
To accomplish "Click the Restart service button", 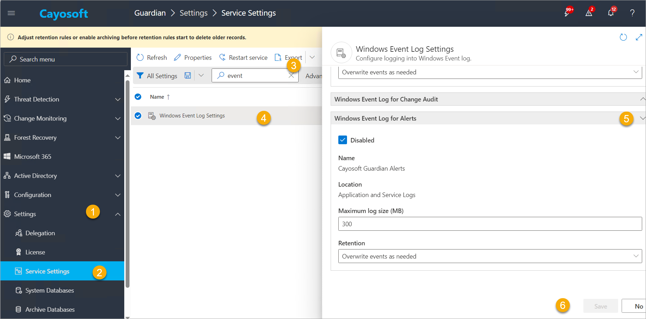I will (x=243, y=58).
